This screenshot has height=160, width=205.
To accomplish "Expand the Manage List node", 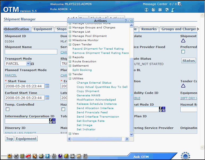I will coord(70,32).
